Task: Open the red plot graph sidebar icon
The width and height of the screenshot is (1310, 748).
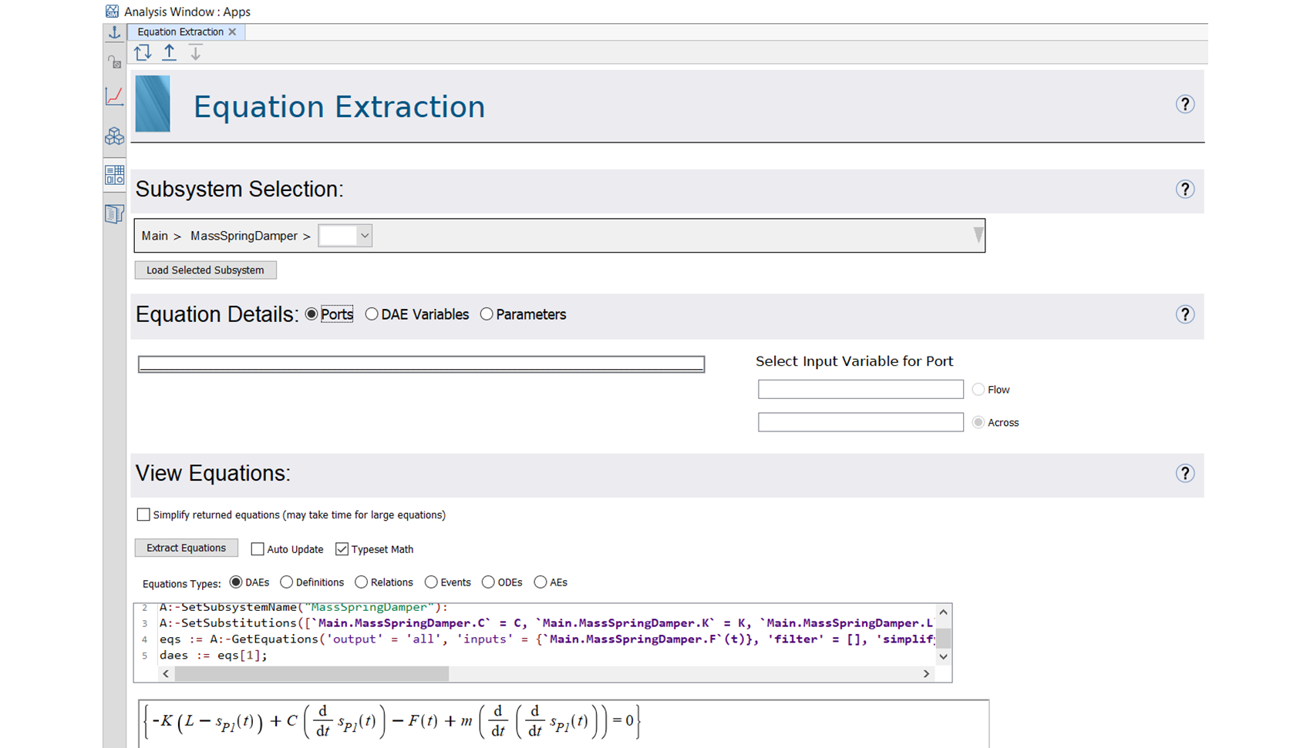Action: 114,96
